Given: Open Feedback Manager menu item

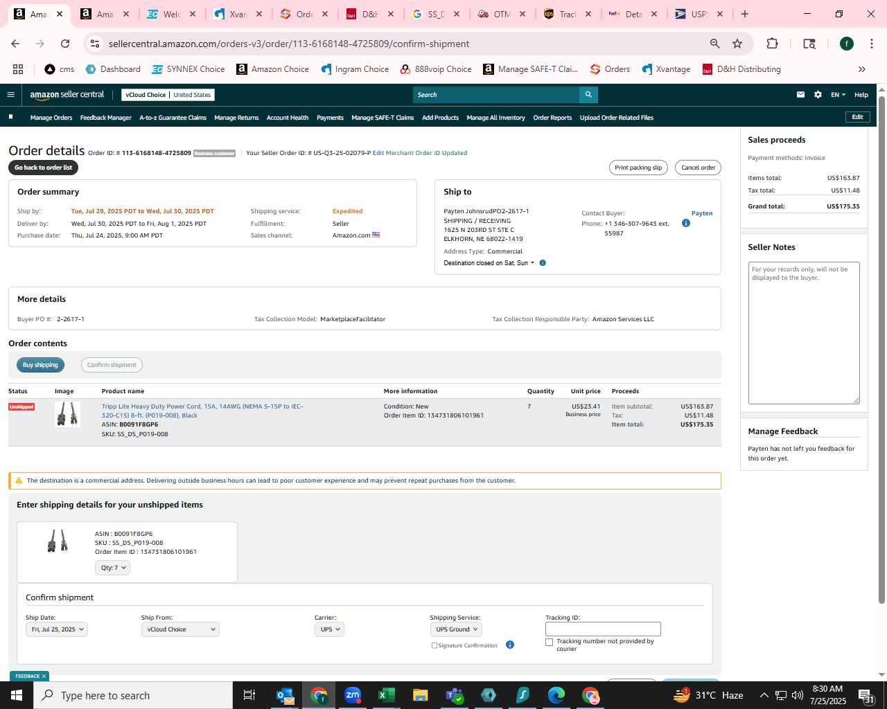Looking at the screenshot, I should 106,118.
